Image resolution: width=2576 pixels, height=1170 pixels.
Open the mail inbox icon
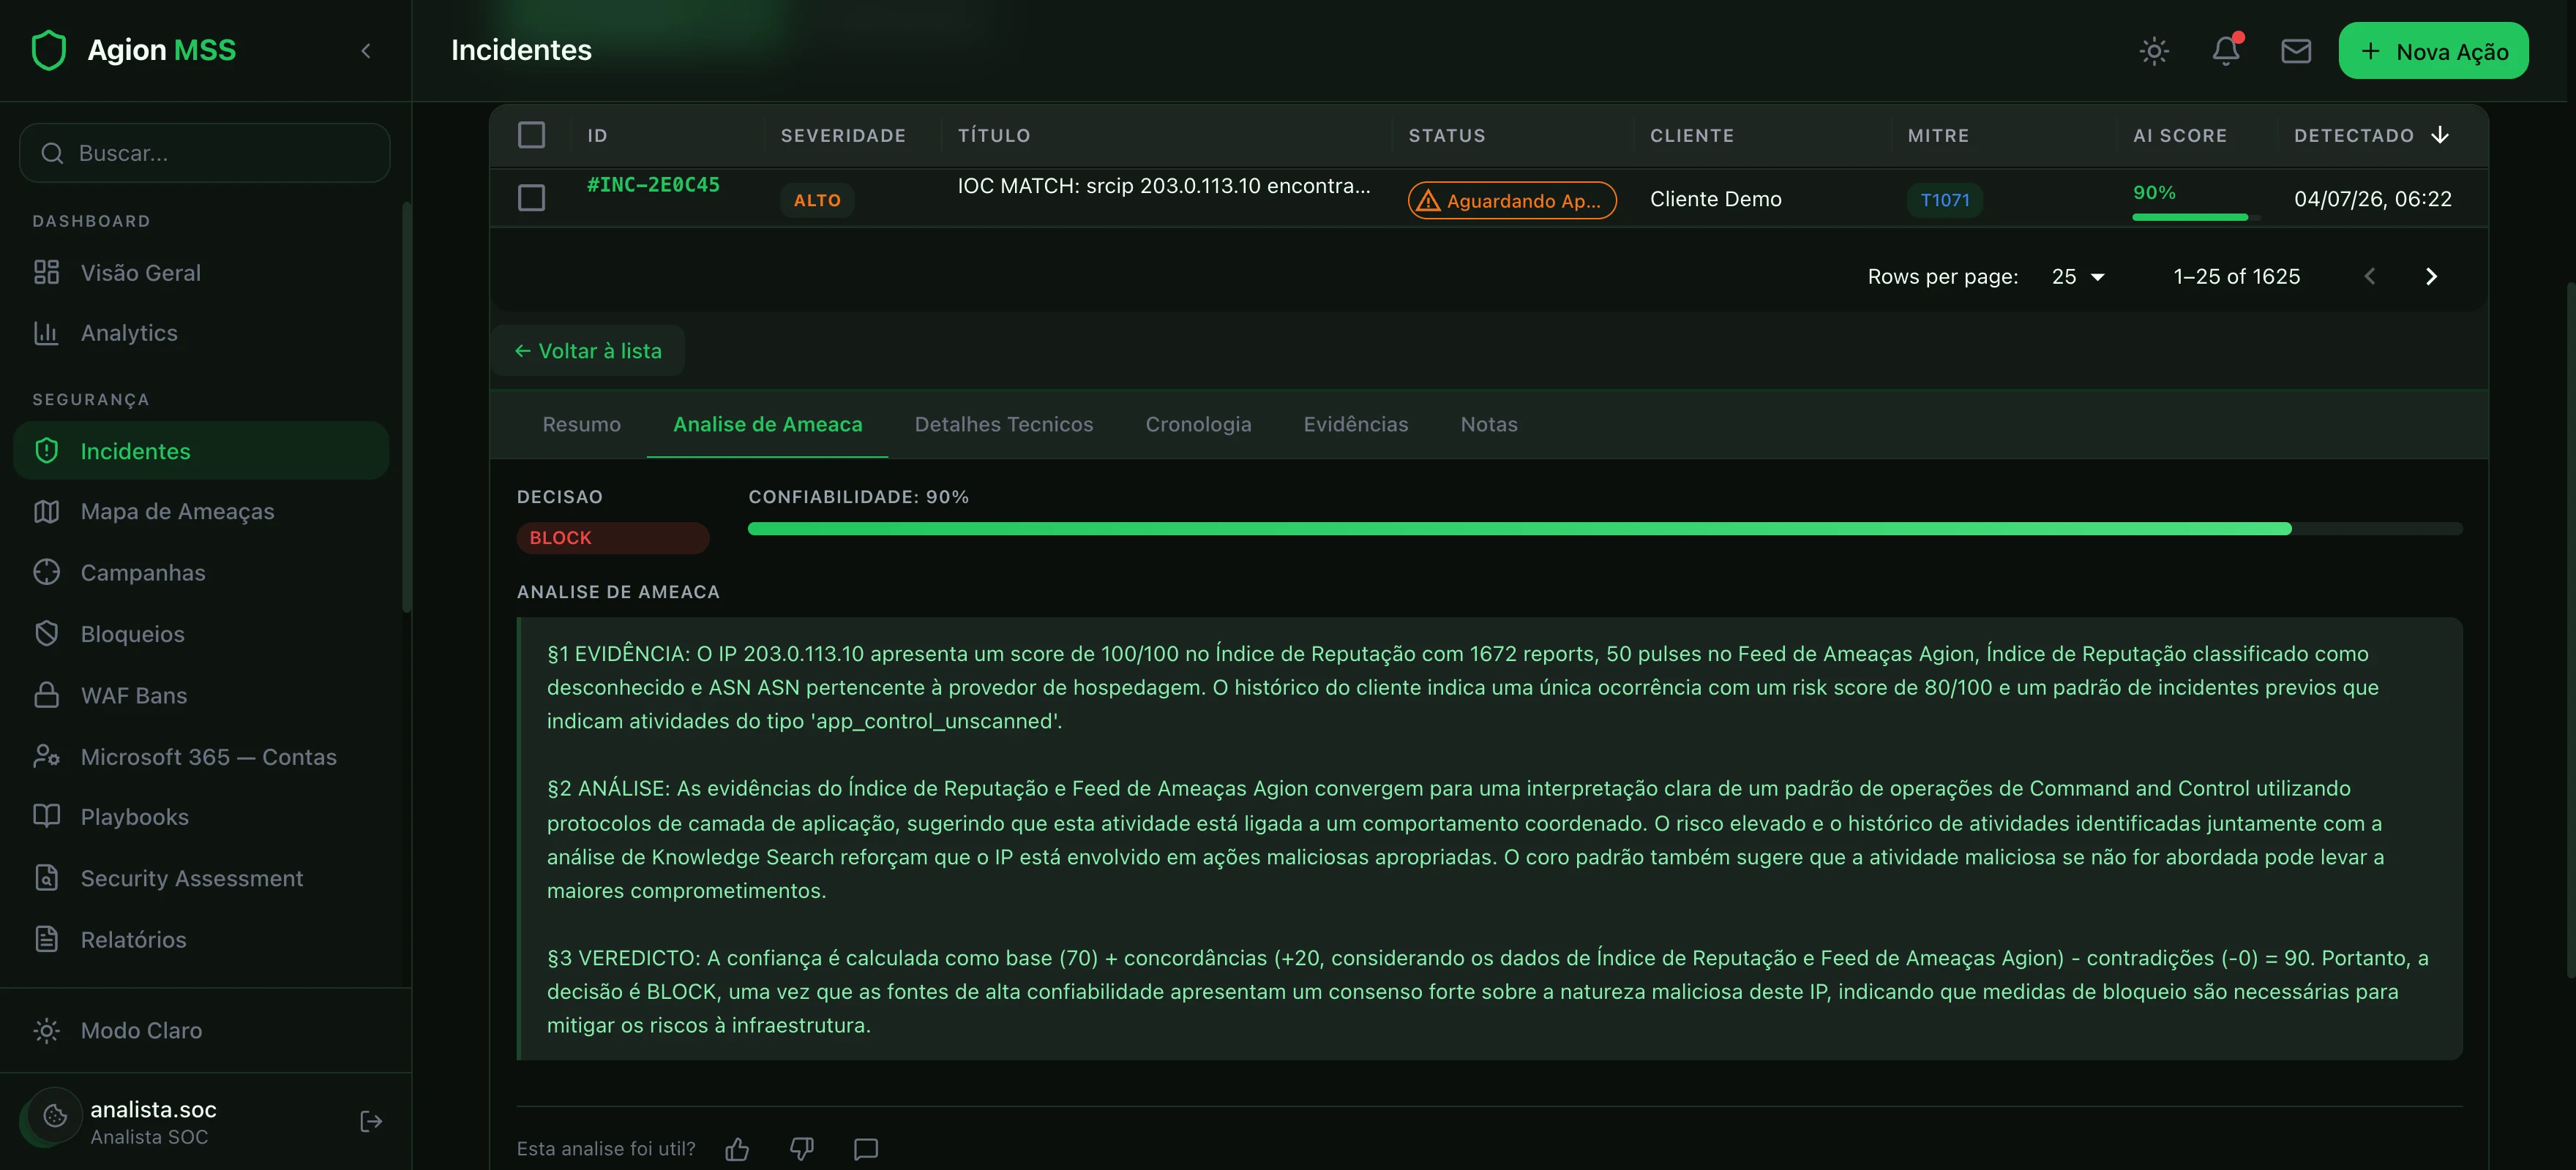tap(2295, 51)
